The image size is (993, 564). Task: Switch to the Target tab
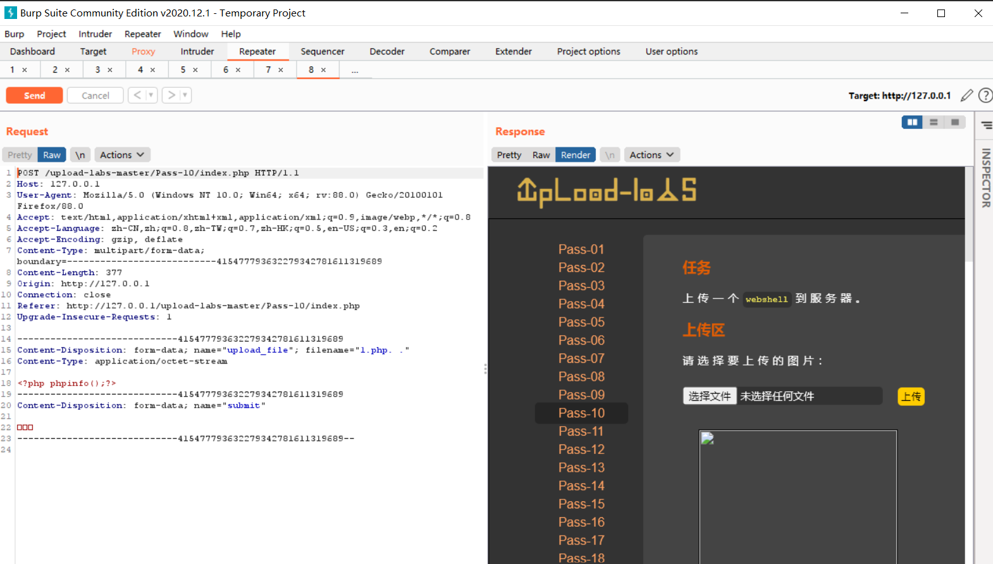(94, 52)
